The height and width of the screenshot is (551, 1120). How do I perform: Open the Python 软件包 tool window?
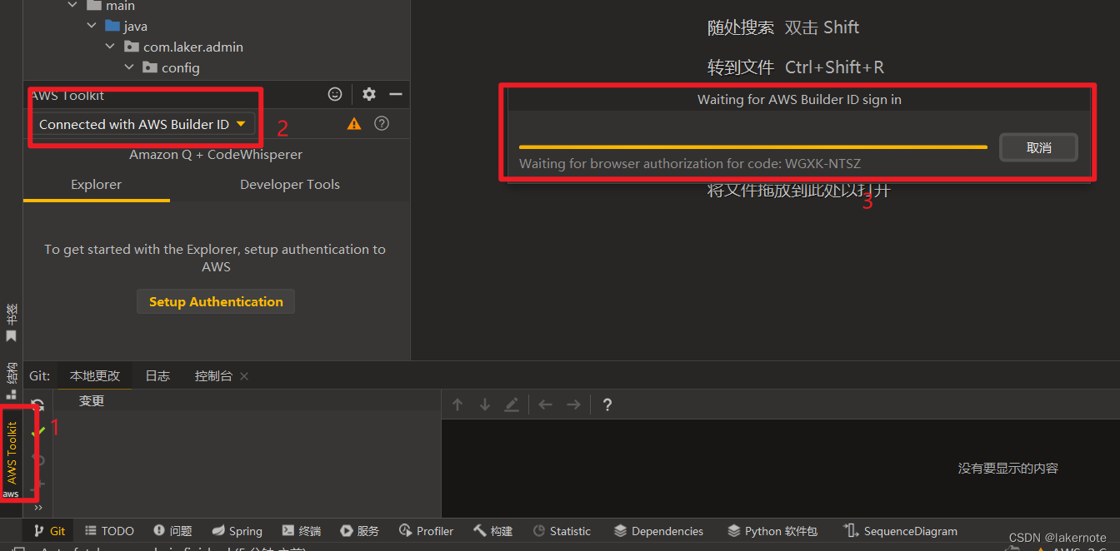pos(772,531)
